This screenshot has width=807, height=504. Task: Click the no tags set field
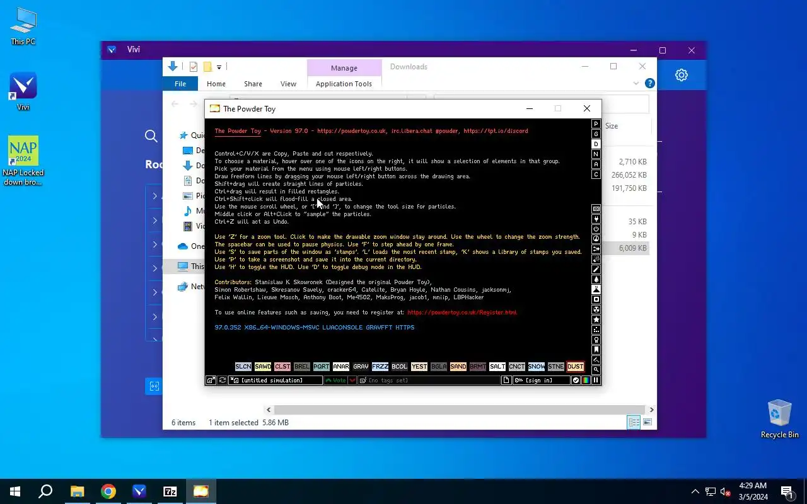429,381
